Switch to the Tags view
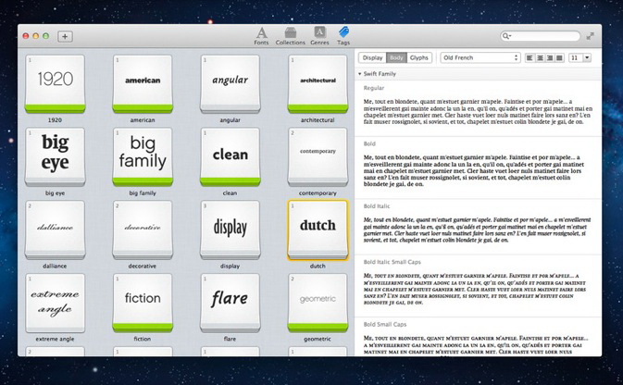Screen dimensions: 623x385 point(343,36)
